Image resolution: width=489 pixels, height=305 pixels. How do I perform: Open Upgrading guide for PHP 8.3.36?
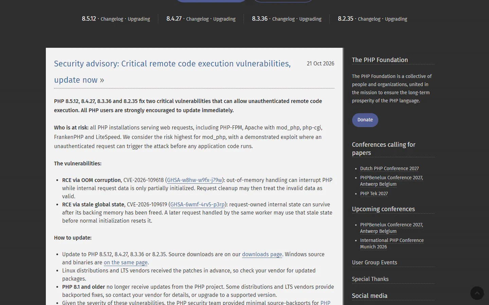pos(310,19)
